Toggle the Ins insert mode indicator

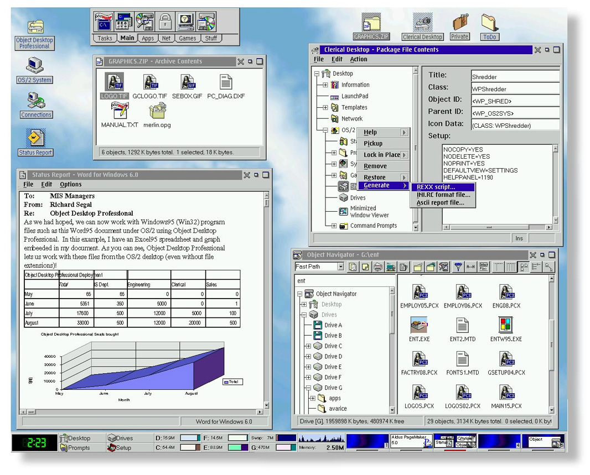[x=519, y=238]
